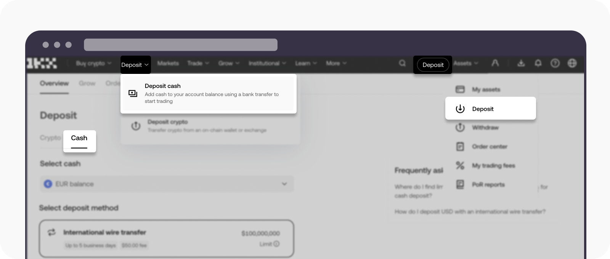Expand the Institutional dropdown
The width and height of the screenshot is (610, 259).
click(x=267, y=63)
